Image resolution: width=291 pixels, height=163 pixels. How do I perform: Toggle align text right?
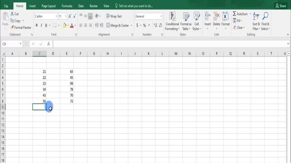tap(90, 25)
